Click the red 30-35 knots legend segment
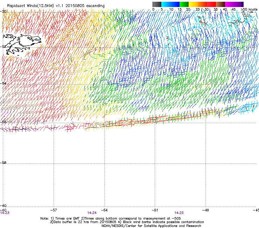This screenshot has width=259, height=228. click(211, 4)
